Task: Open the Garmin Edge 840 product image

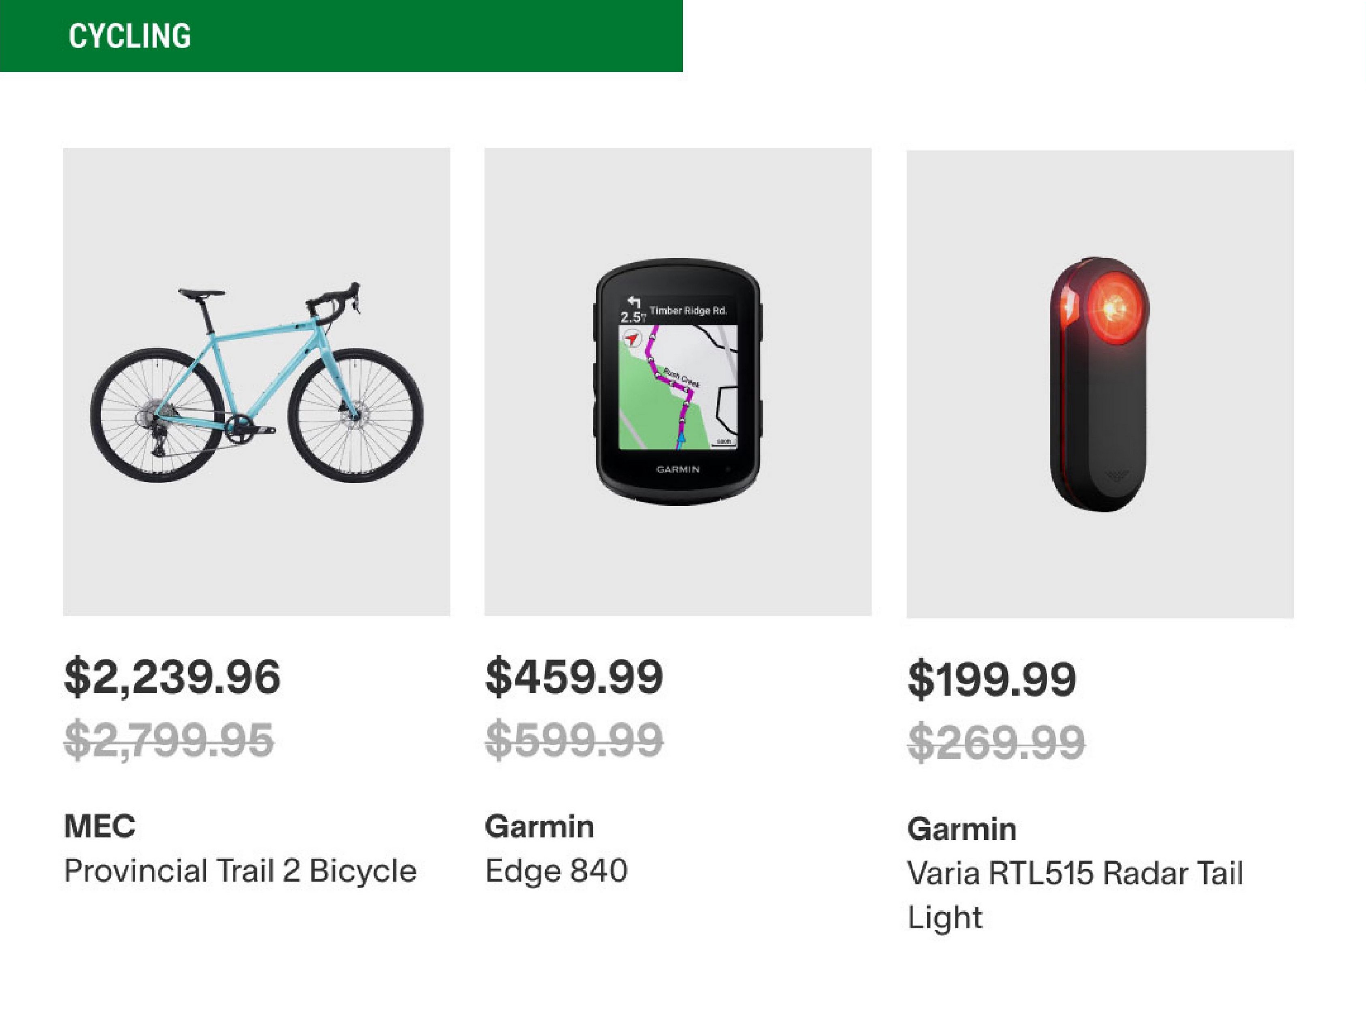Action: point(678,381)
